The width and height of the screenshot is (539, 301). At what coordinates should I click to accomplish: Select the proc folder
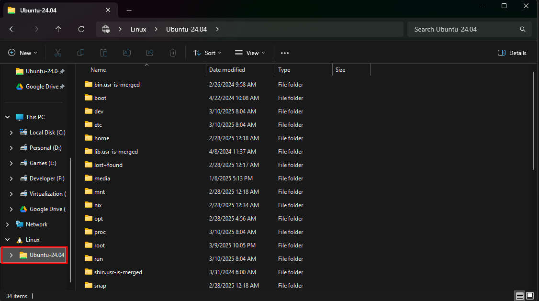pyautogui.click(x=96, y=232)
